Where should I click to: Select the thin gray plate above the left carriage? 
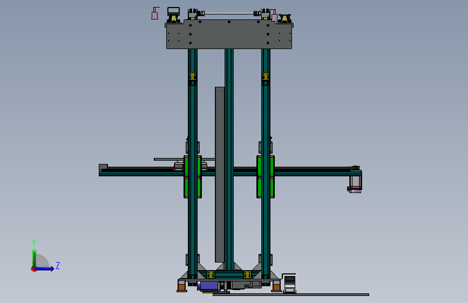point(184,159)
